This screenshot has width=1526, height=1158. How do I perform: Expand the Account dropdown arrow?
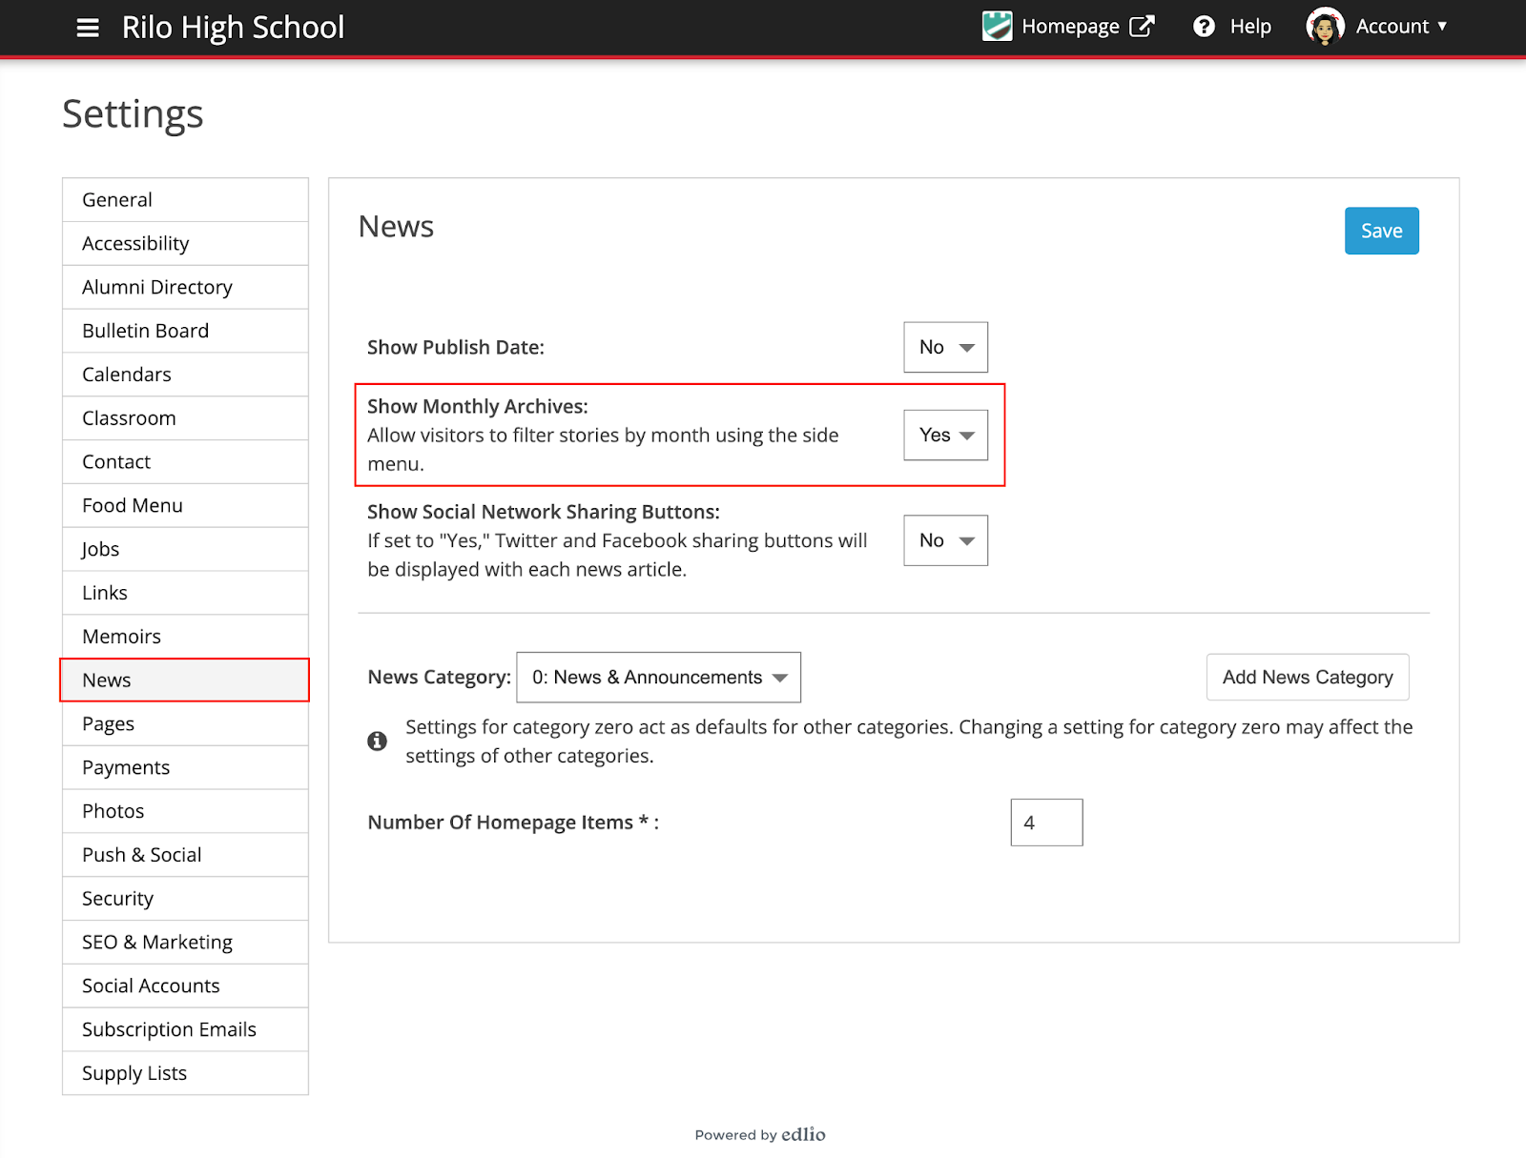pyautogui.click(x=1442, y=27)
